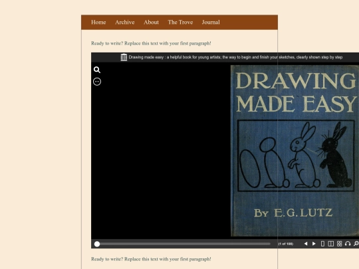Image resolution: width=359 pixels, height=269 pixels.
Task: Click the page scrubber handle
Action: (97, 244)
